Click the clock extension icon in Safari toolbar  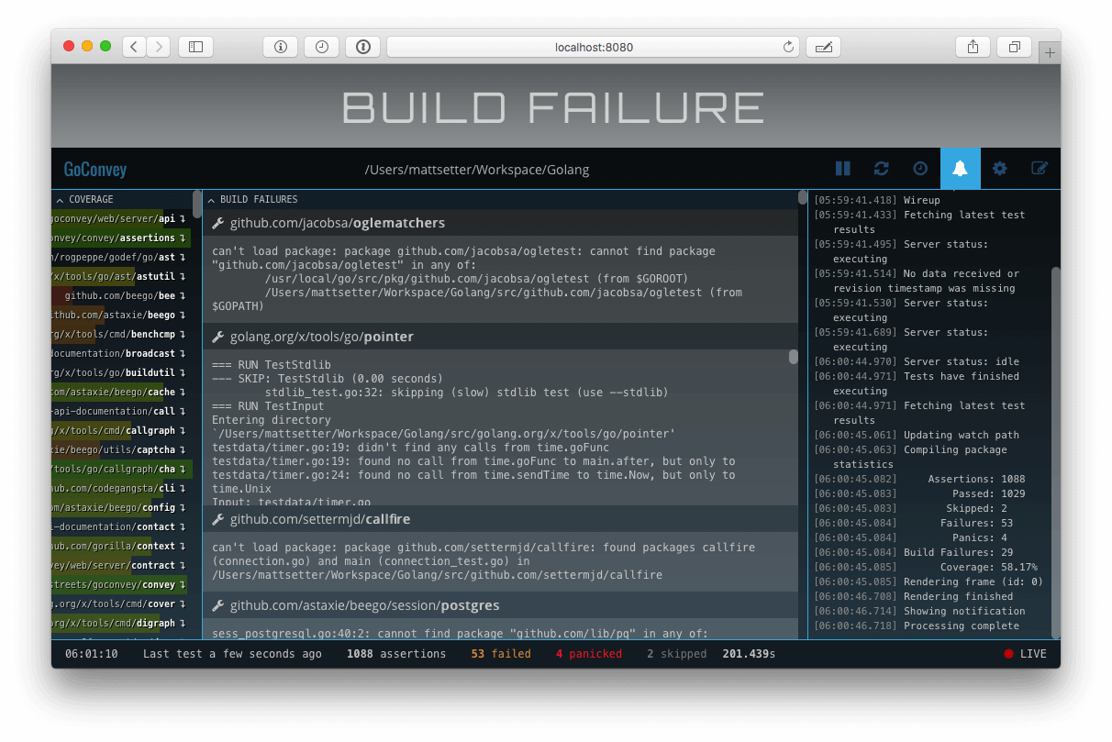[322, 47]
